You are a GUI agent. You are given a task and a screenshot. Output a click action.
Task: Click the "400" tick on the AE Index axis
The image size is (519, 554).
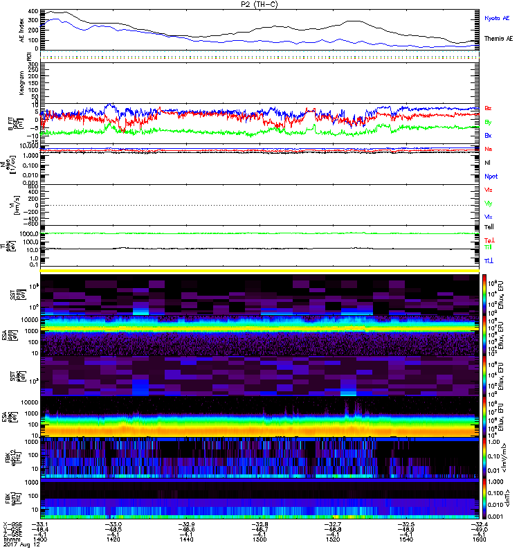pos(33,11)
